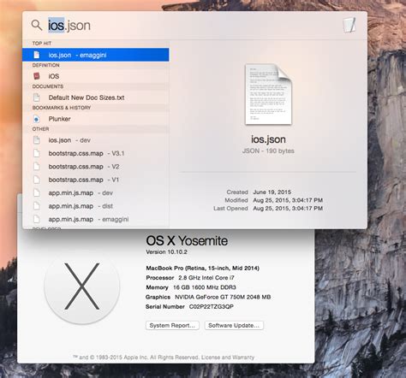406x378 pixels.
Task: Click the Created date June 19, 2015
Action: (x=272, y=192)
